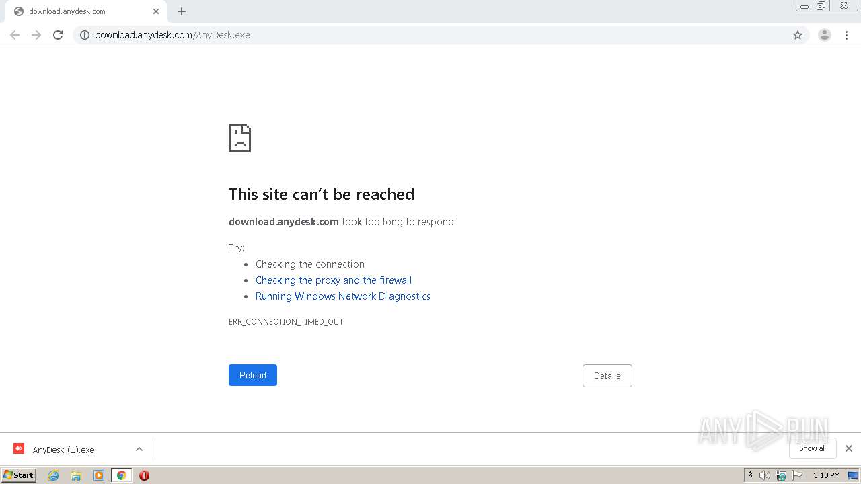861x484 pixels.
Task: Open Windows Media Player taskbar icon
Action: click(x=99, y=475)
